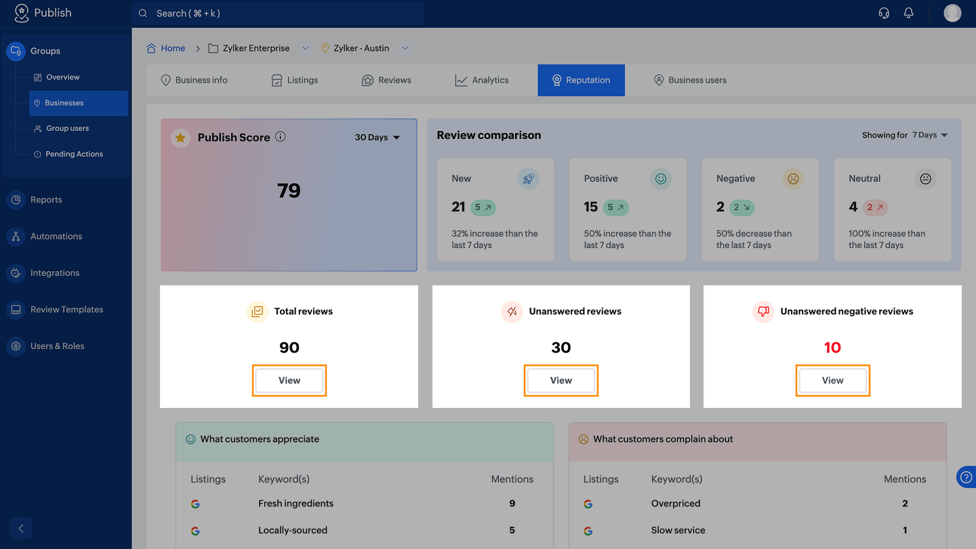Click the Publish Score info icon
The height and width of the screenshot is (549, 976).
tap(281, 137)
